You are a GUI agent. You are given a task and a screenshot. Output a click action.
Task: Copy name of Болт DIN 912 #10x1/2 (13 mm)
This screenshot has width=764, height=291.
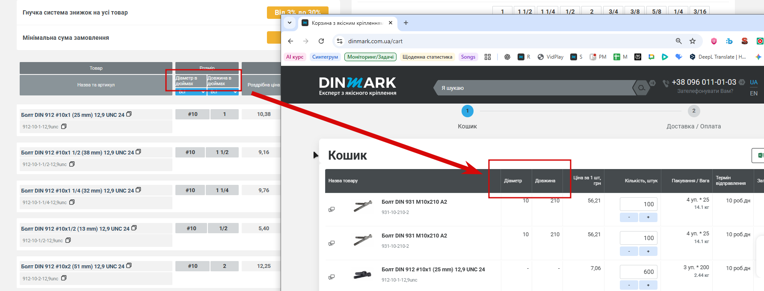click(134, 228)
